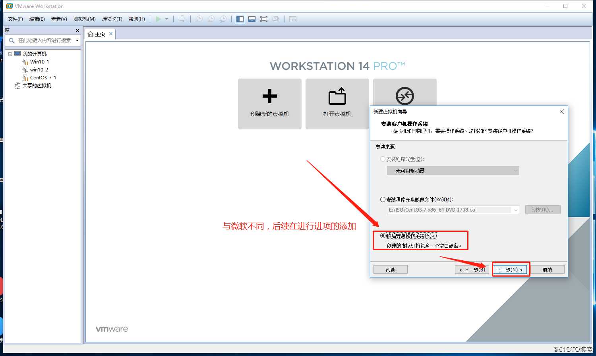Click the 打开虚拟机 tile label
The width and height of the screenshot is (596, 356).
coord(337,114)
